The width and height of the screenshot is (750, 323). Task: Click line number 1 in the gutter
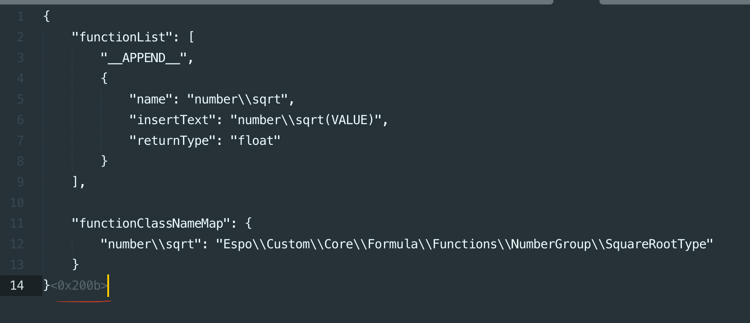click(20, 17)
